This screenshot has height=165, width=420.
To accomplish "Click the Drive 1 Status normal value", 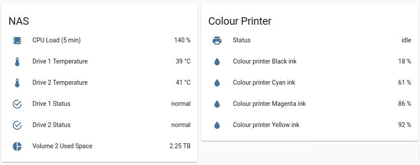I will pos(181,104).
